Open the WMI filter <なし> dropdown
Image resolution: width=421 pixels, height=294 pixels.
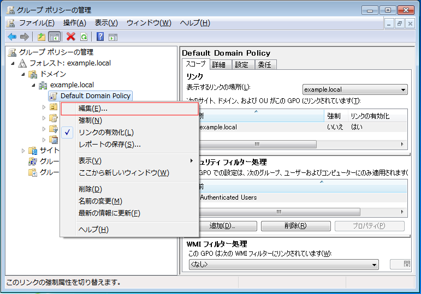point(284,265)
